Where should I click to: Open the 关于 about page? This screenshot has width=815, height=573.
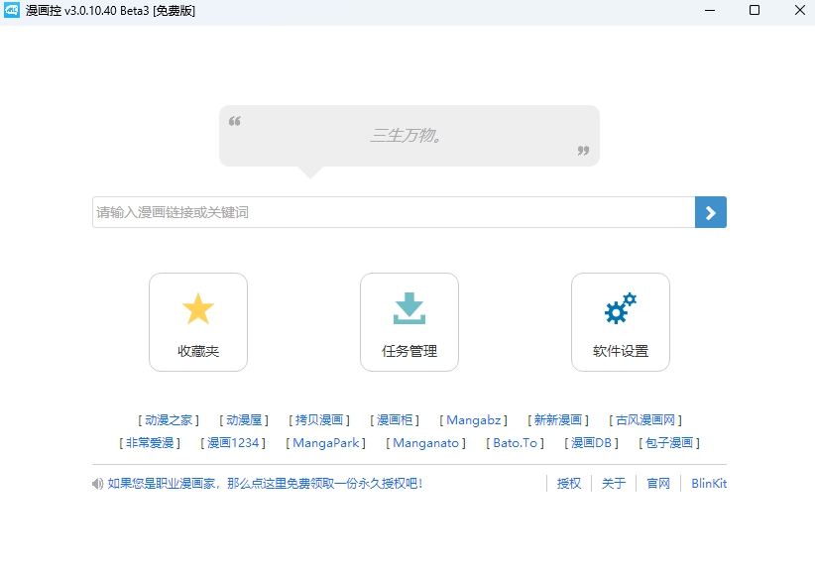coord(614,483)
